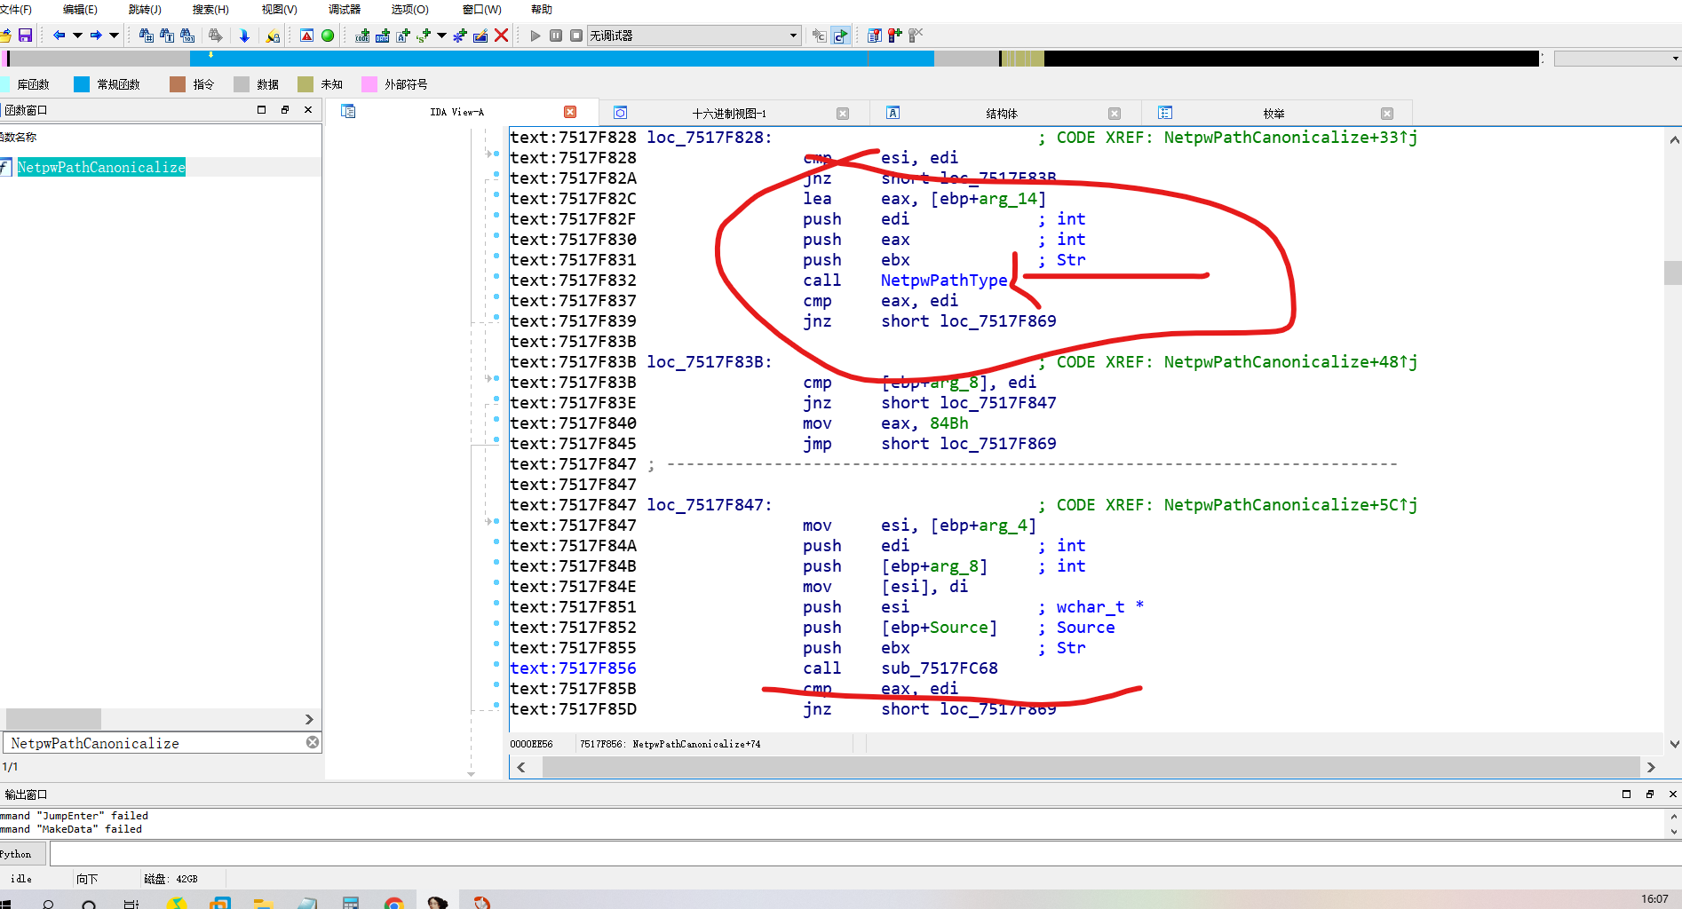Switch to the 结构体 tab

pos(1001,114)
